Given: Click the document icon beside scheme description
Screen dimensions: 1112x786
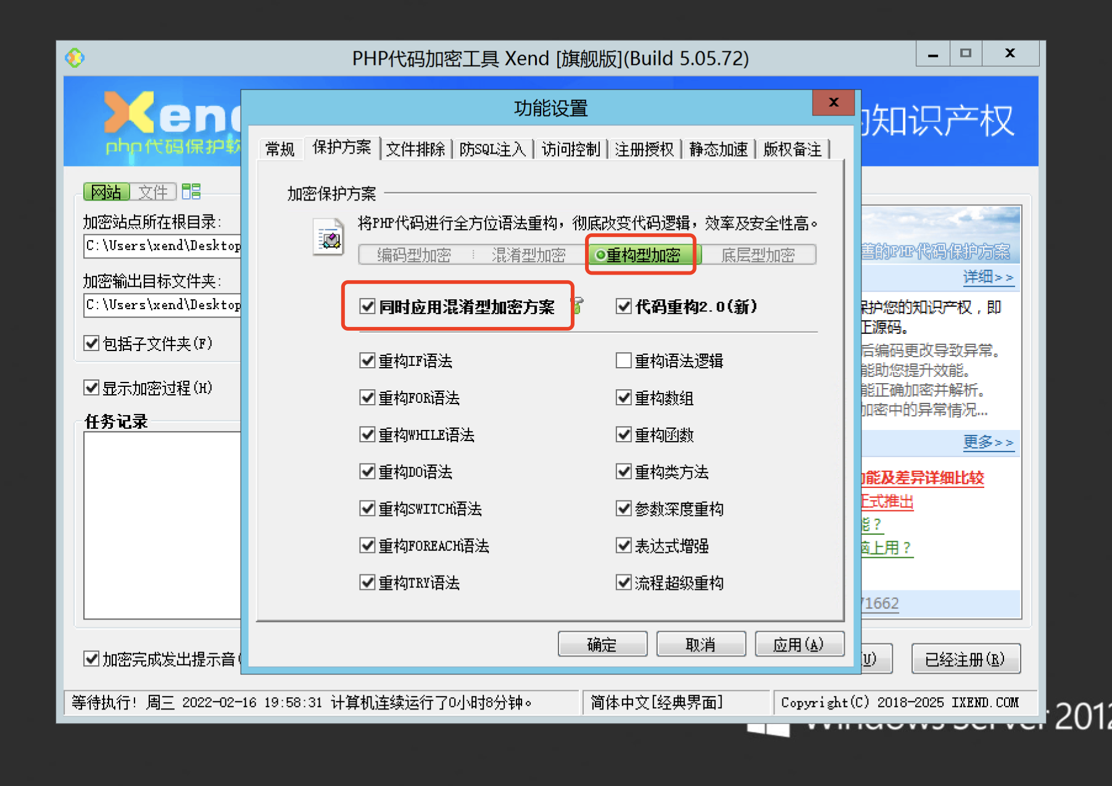Looking at the screenshot, I should 329,237.
